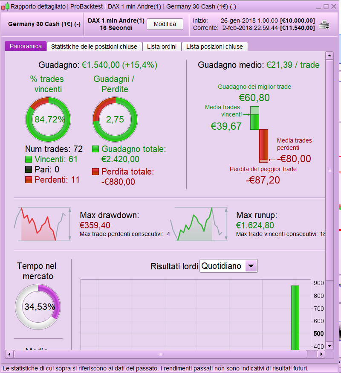The image size is (341, 373).
Task: Click the green Vincenti legend square
Action: [x=29, y=159]
